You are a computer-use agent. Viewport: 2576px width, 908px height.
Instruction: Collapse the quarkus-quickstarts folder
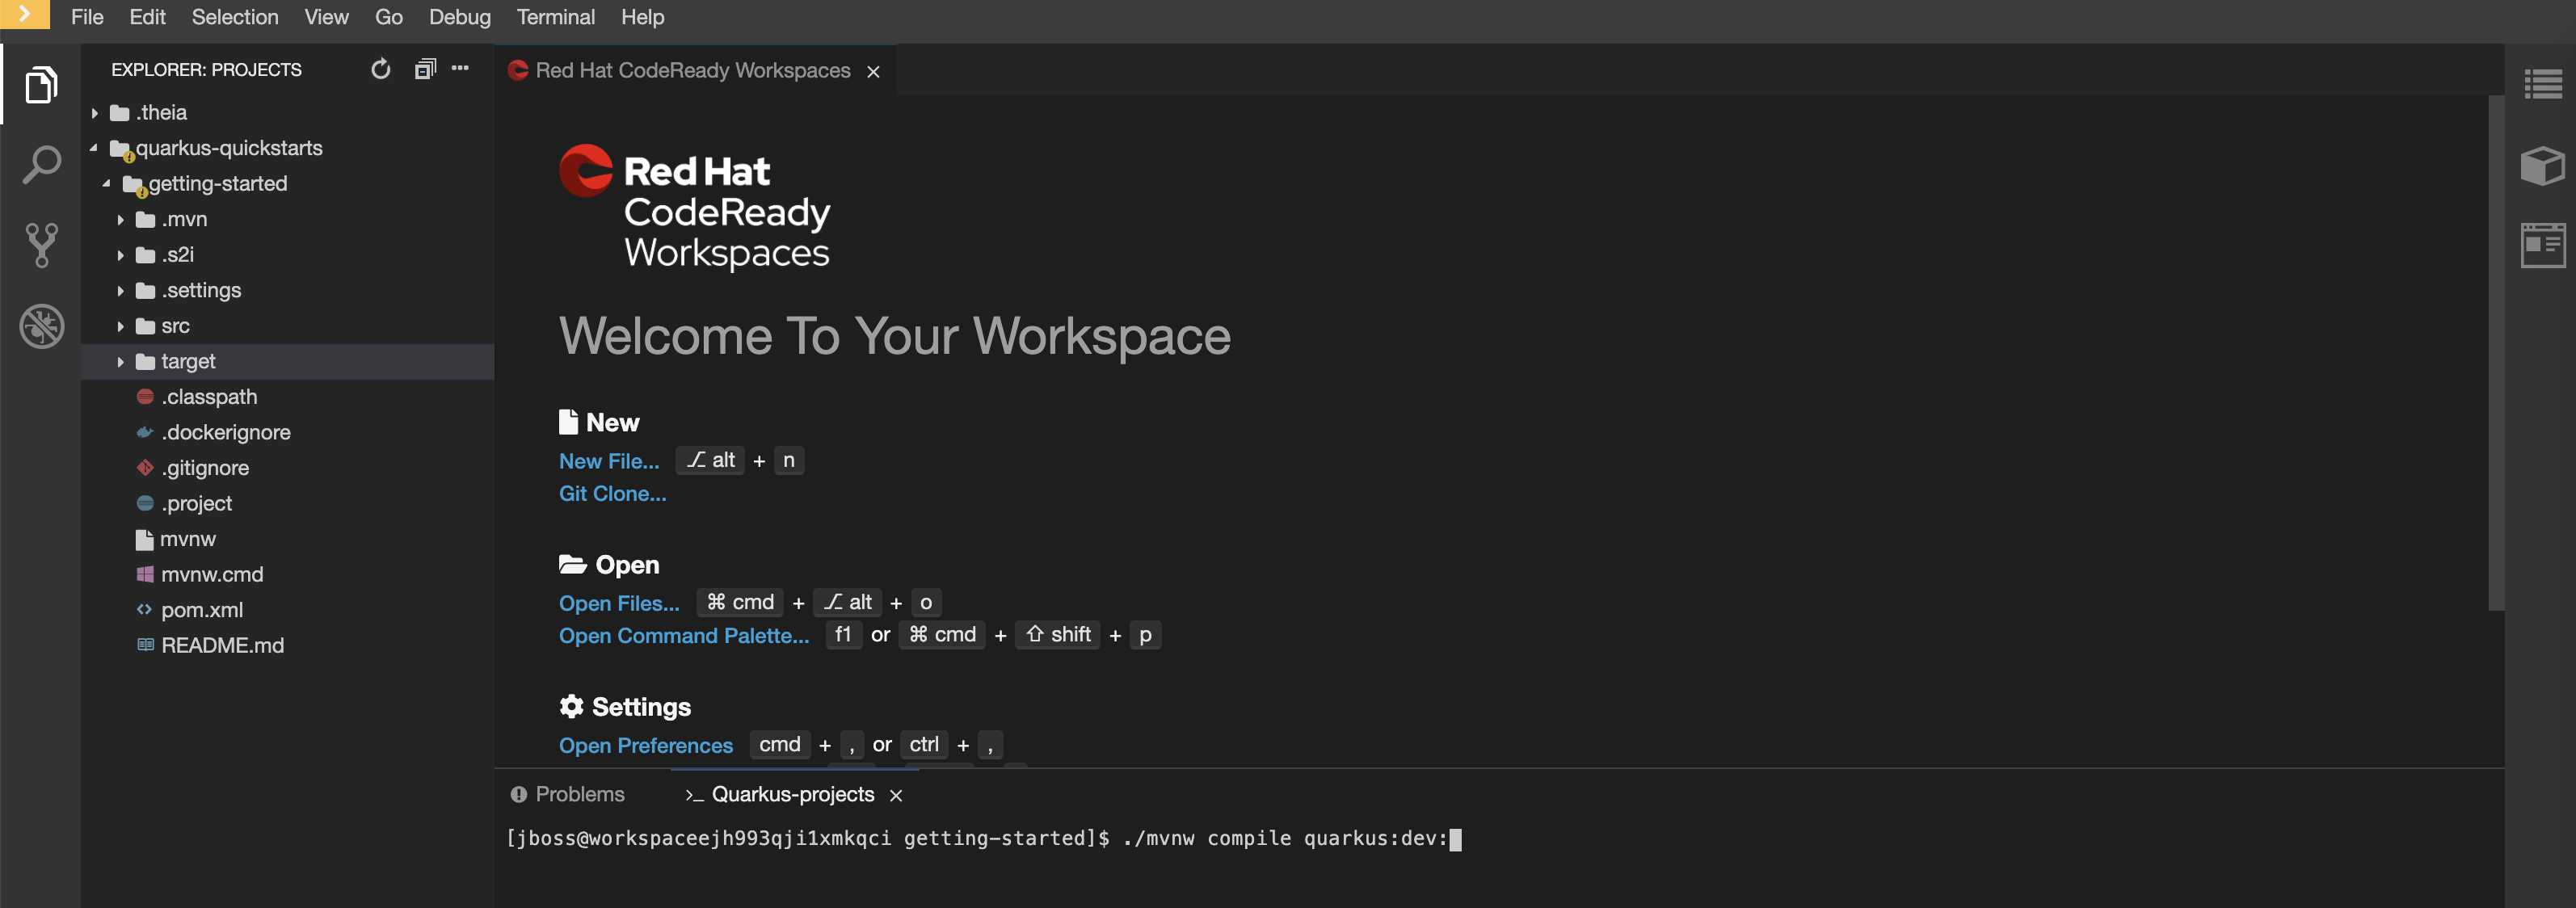tap(94, 148)
